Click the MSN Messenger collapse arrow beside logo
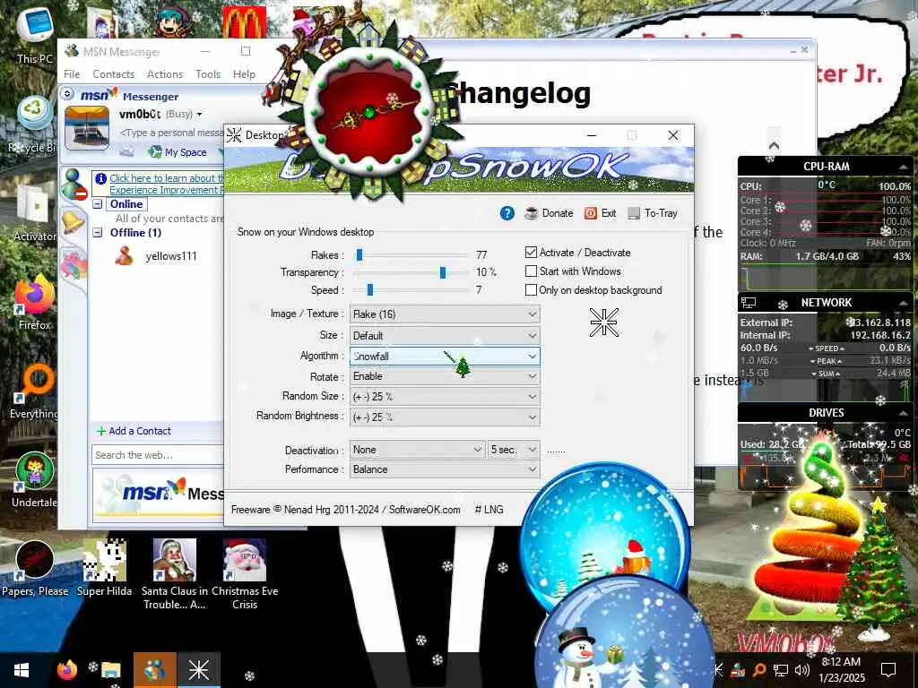The height and width of the screenshot is (688, 918). click(x=67, y=93)
